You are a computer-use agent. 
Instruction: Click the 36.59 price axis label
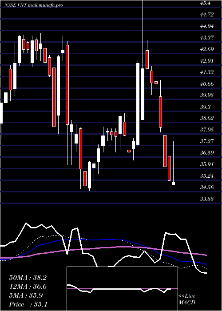207,152
